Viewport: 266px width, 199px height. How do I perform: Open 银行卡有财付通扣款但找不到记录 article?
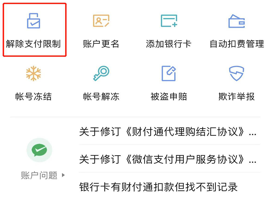158,187
